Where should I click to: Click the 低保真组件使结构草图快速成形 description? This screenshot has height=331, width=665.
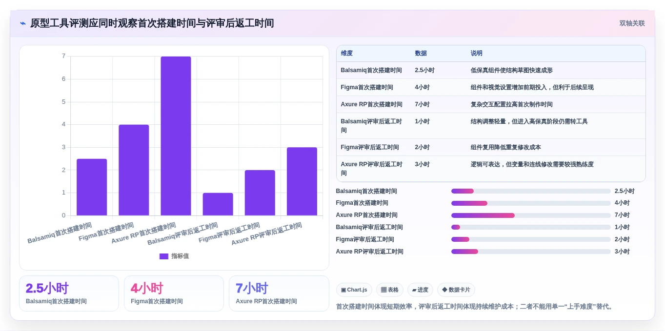(x=511, y=70)
